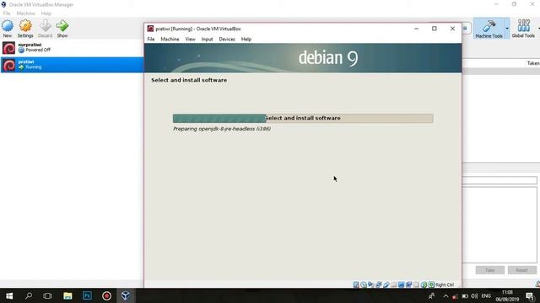Open the File menu in VirtualBox Manager
This screenshot has height=303, width=540.
[7, 13]
